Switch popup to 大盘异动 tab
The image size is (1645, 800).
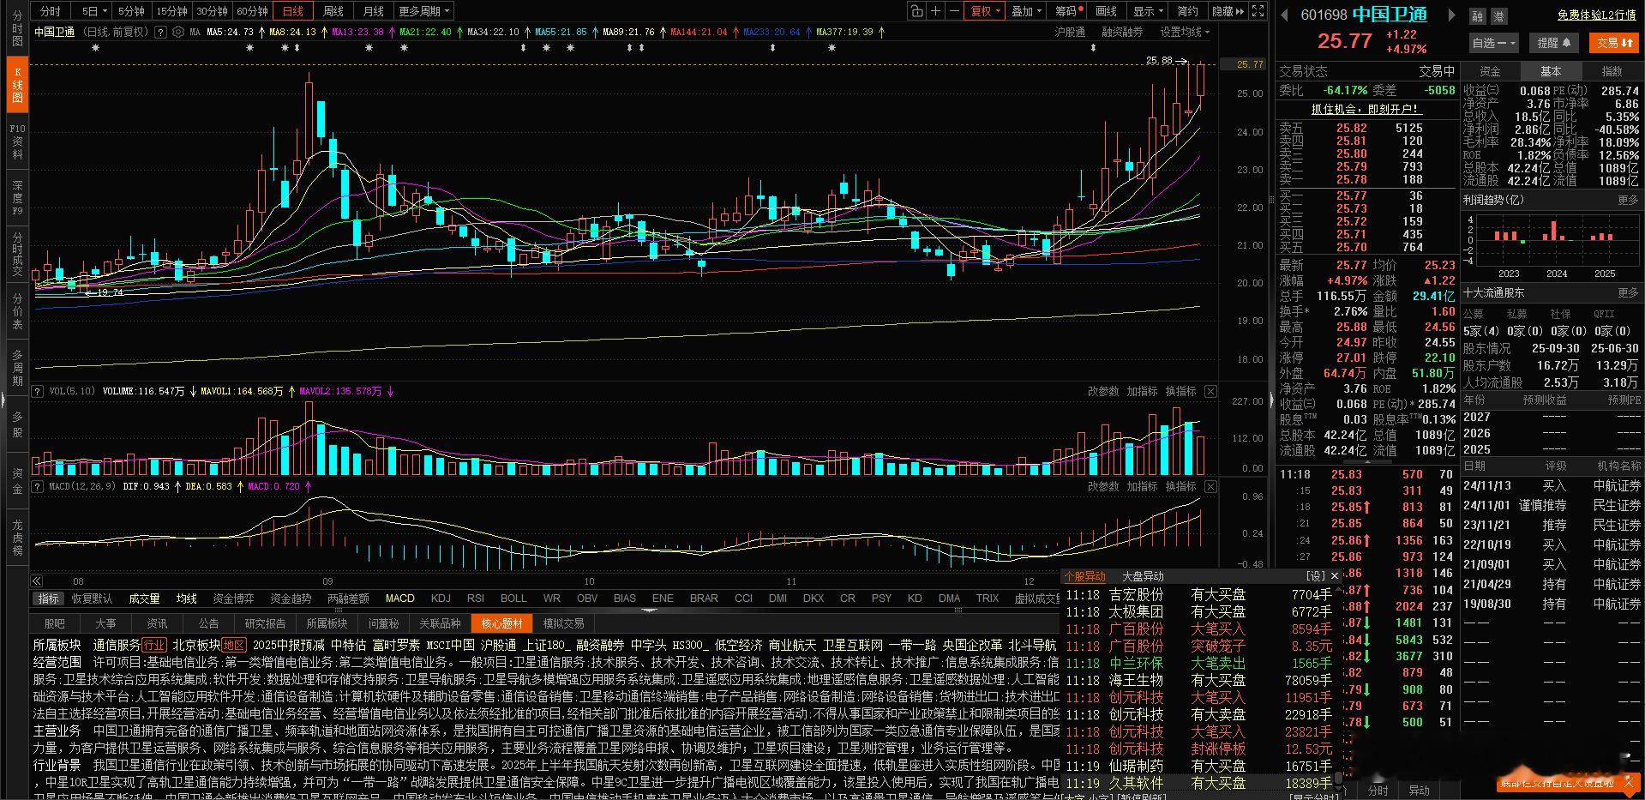(1143, 576)
